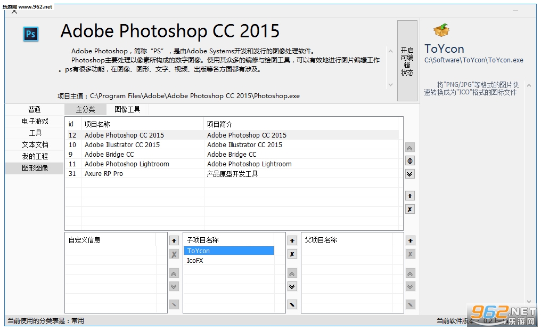Click the status bar 当前使用的分类表是：常用
541x330 pixels.
pos(46,320)
